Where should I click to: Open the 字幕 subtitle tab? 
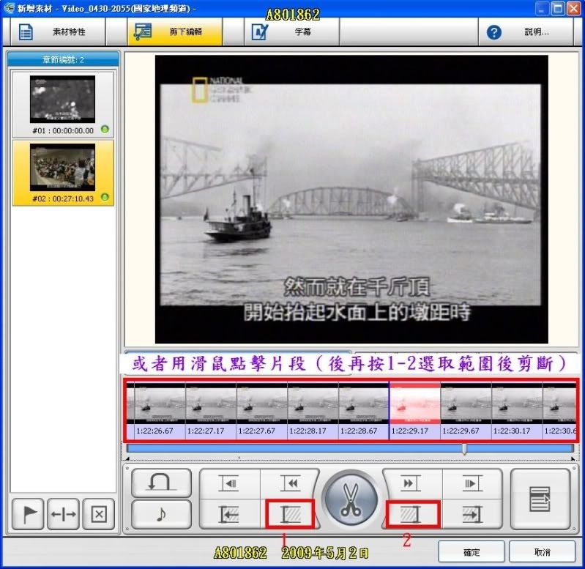pyautogui.click(x=292, y=32)
